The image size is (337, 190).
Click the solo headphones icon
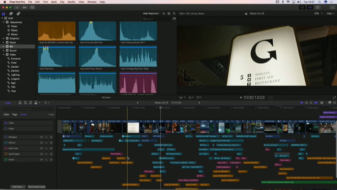311,103
